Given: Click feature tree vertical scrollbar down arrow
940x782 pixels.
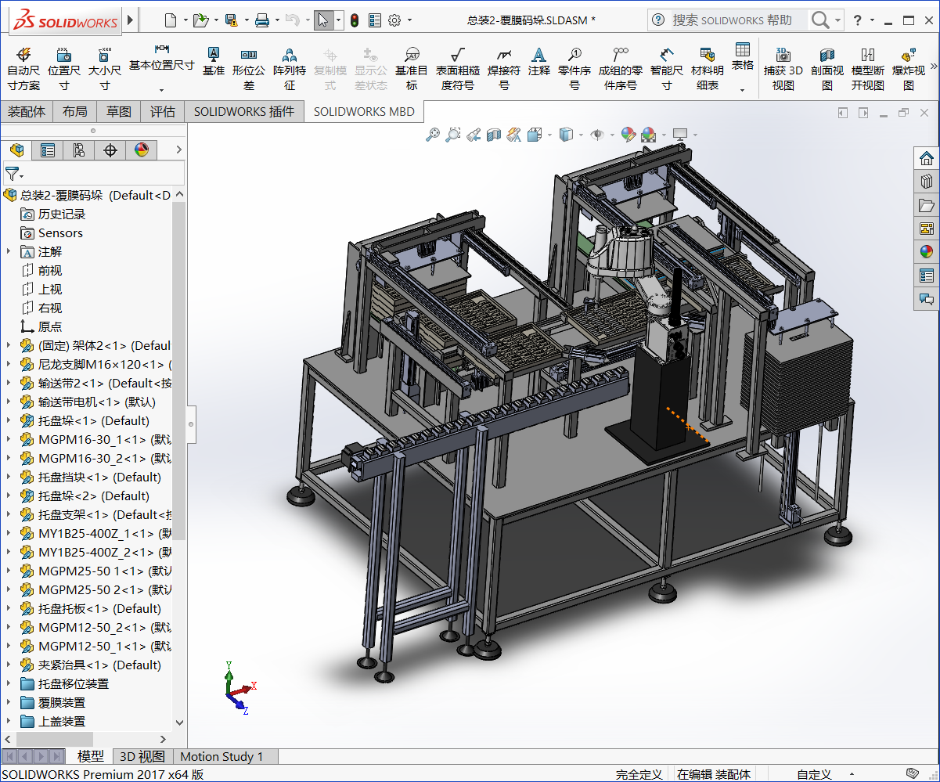Looking at the screenshot, I should point(179,723).
